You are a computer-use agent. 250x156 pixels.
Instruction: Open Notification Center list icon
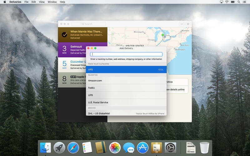(244, 2)
